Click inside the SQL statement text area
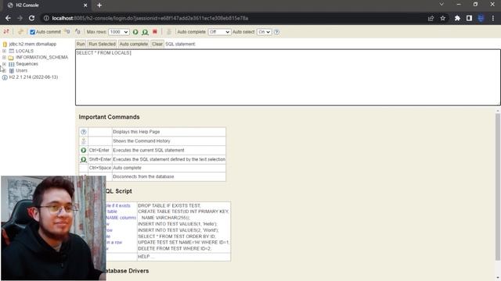Viewport: 501px width, 281px height. [288, 77]
